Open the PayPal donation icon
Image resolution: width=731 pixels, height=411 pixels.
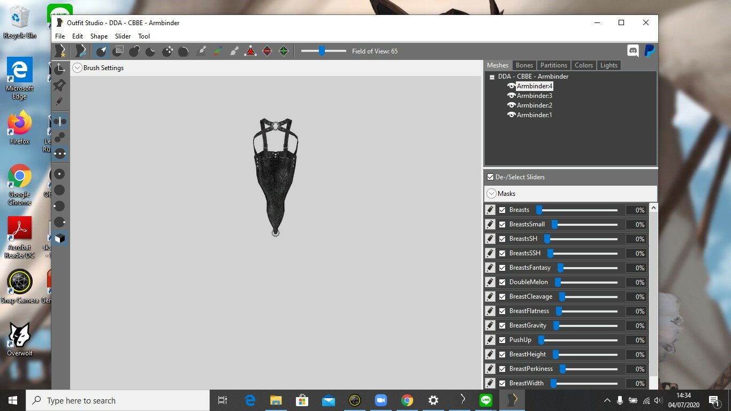649,51
